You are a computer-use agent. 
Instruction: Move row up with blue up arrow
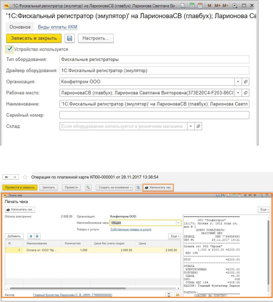pyautogui.click(x=31, y=236)
